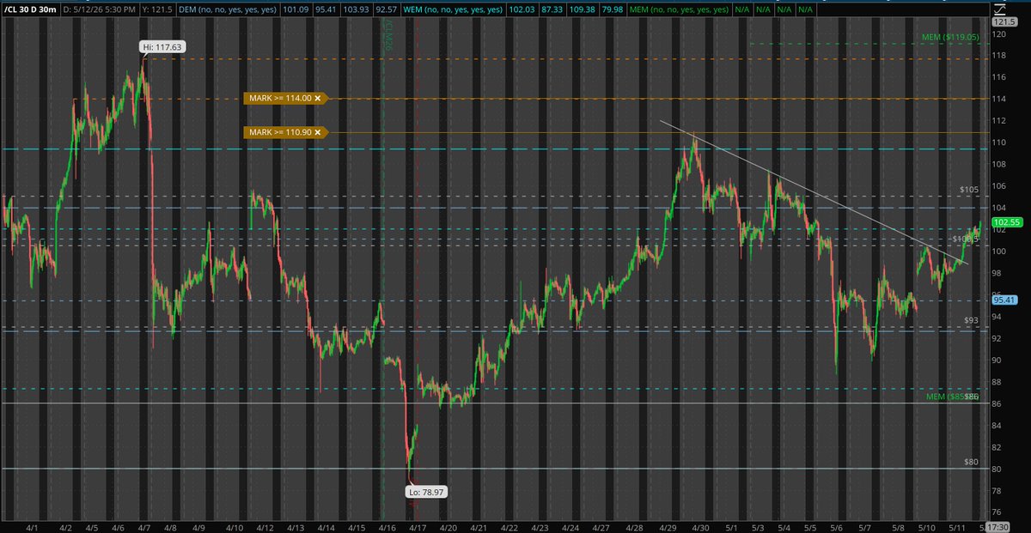Click the Lo: 78.97 price bubble
The height and width of the screenshot is (533, 1031).
425,492
